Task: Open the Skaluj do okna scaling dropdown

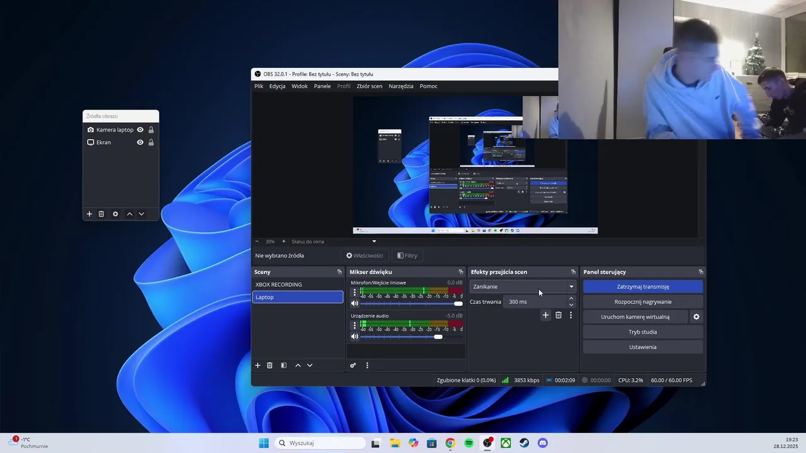Action: pos(334,242)
